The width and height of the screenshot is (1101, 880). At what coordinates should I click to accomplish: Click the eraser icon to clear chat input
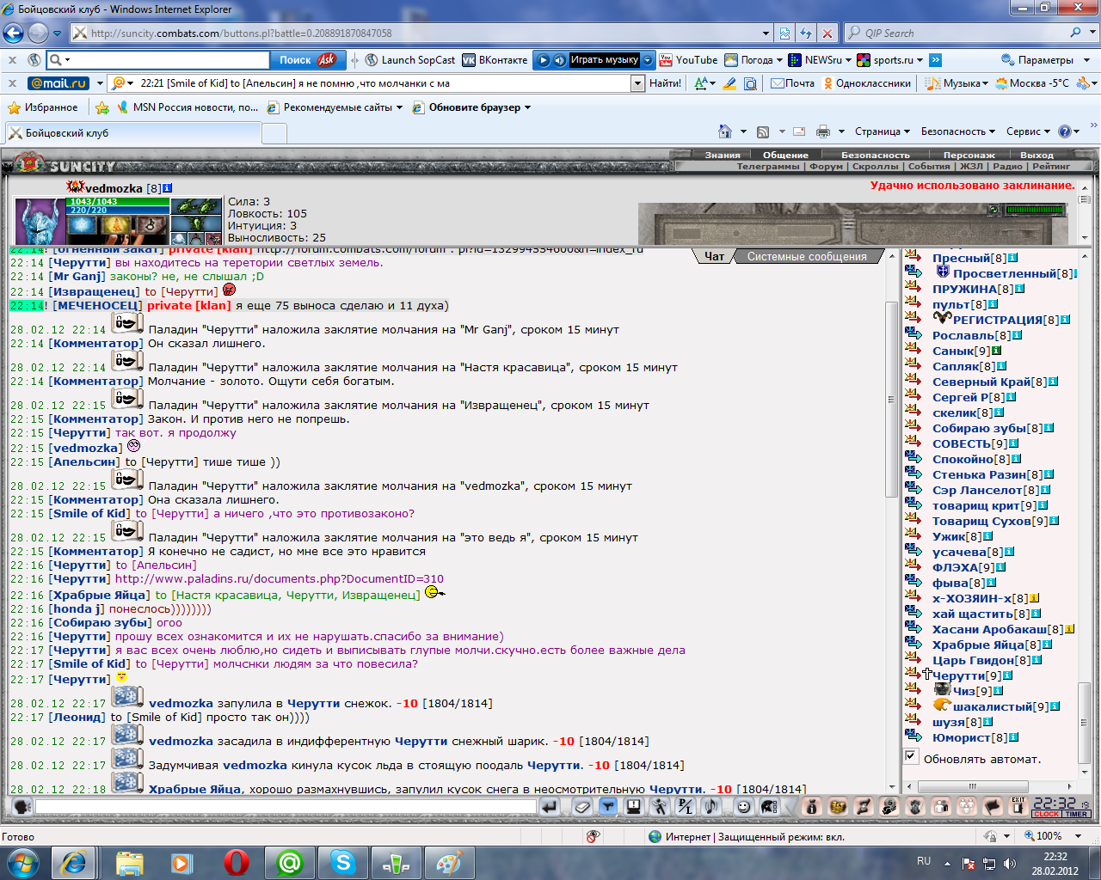582,806
